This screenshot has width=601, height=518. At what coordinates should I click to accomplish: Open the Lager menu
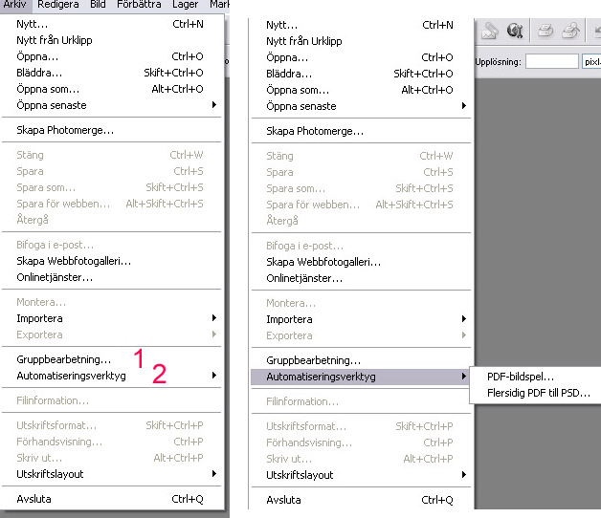[185, 5]
